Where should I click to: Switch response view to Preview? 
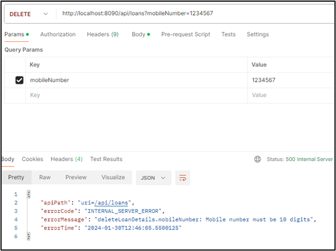(76, 178)
